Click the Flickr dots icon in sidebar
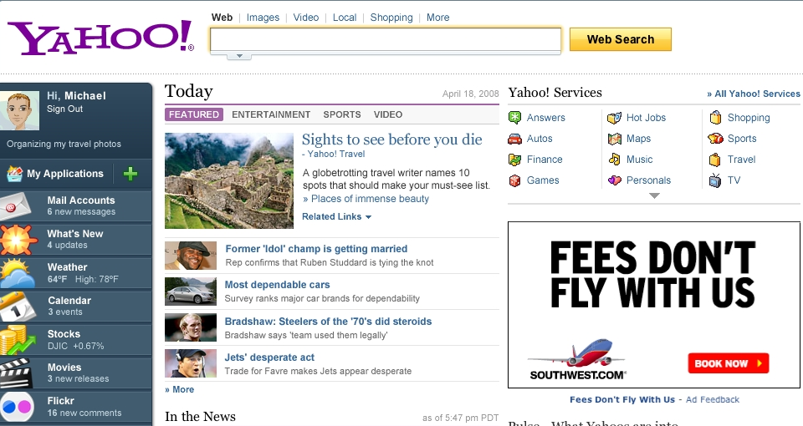Viewport: 803px width, 426px height. (17, 407)
